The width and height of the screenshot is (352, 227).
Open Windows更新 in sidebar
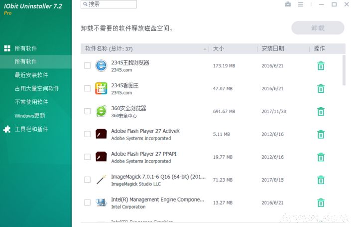pos(30,115)
